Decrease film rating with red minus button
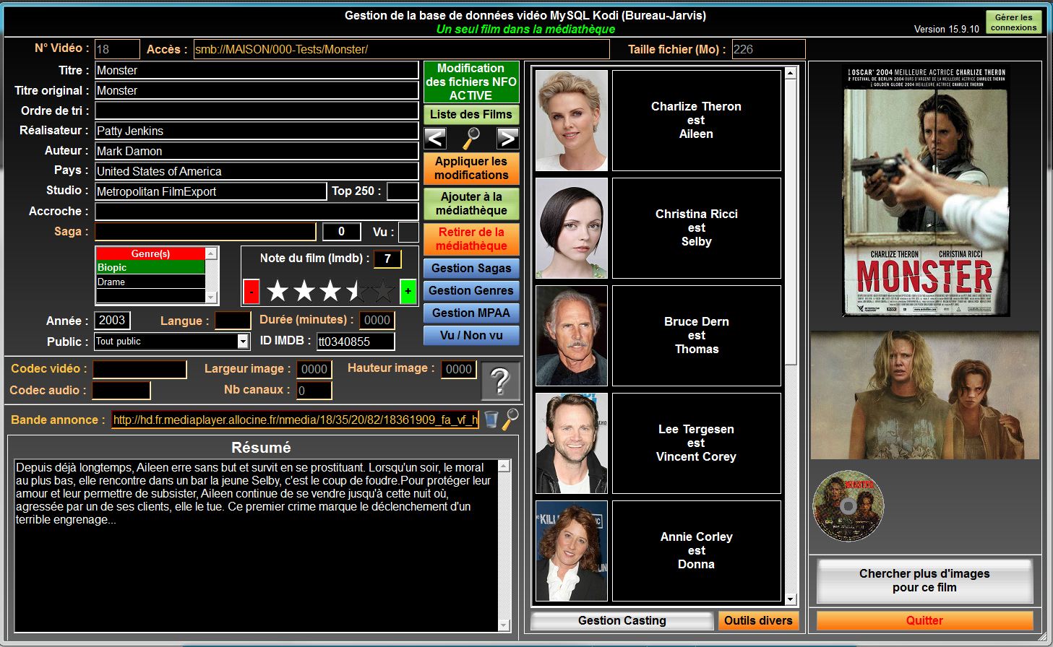1053x647 pixels. coord(251,292)
